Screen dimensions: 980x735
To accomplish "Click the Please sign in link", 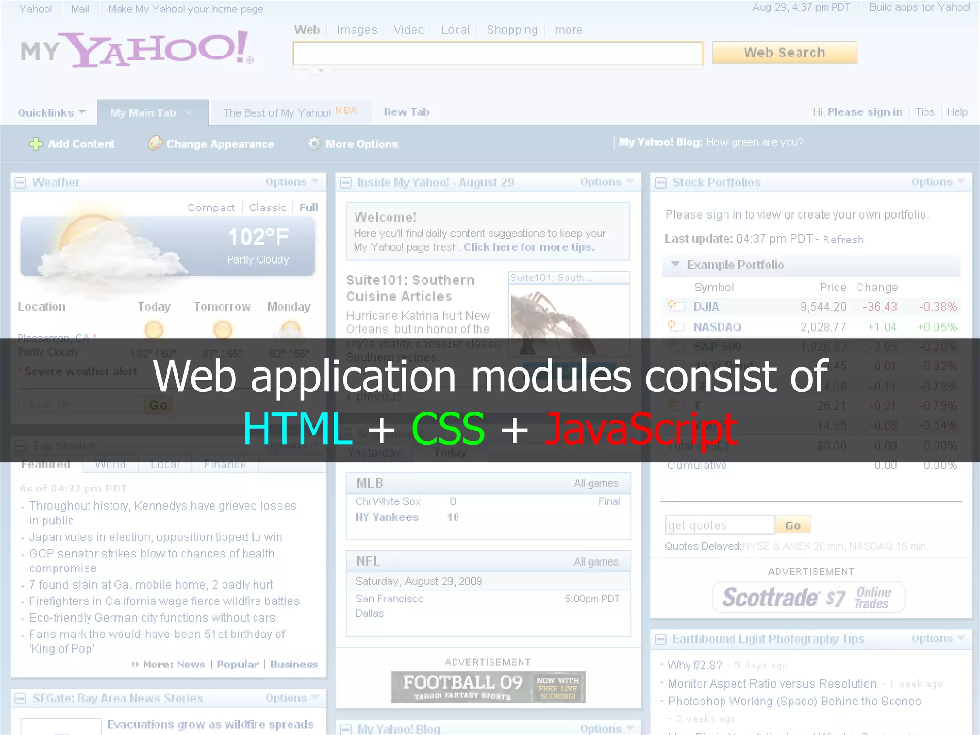I will (x=865, y=112).
